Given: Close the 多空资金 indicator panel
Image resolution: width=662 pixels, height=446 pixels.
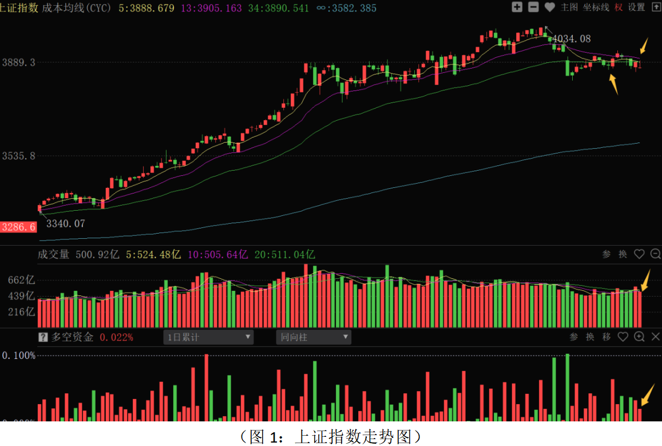Looking at the screenshot, I should (656, 337).
